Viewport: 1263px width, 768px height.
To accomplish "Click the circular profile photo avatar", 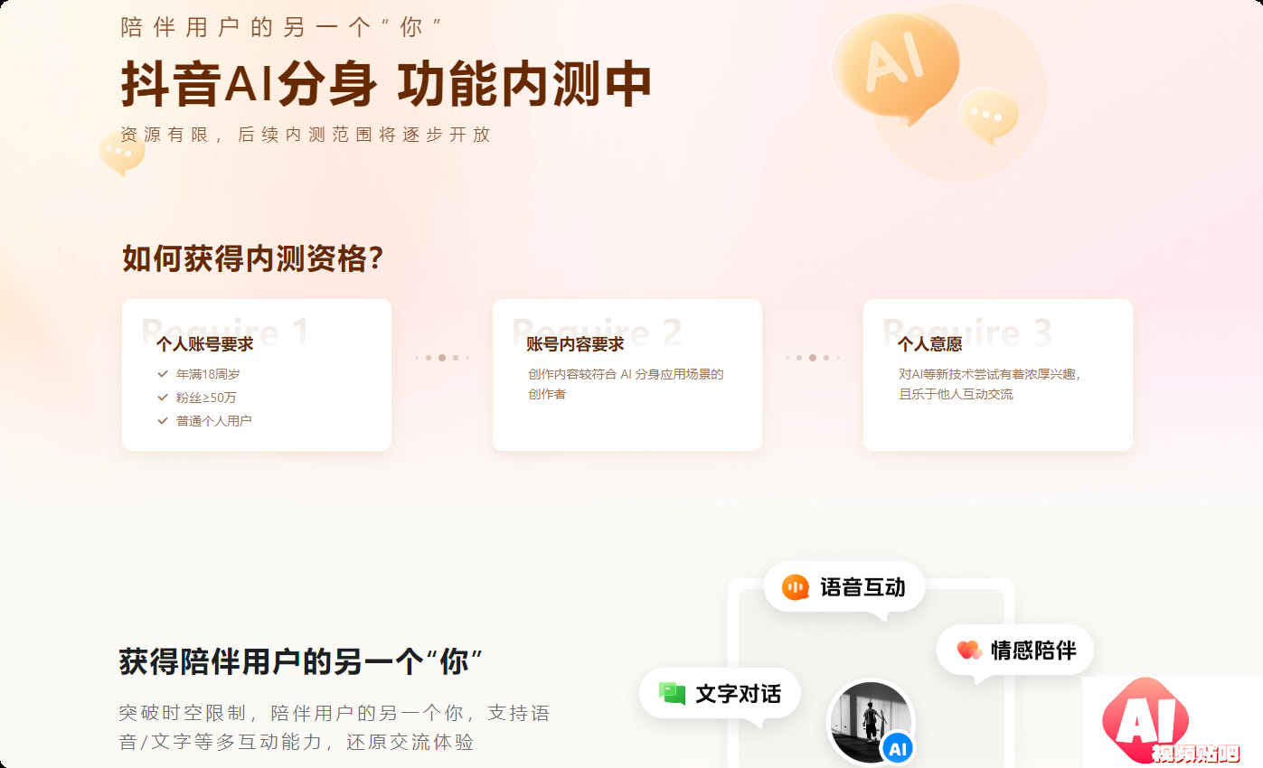I will point(870,723).
